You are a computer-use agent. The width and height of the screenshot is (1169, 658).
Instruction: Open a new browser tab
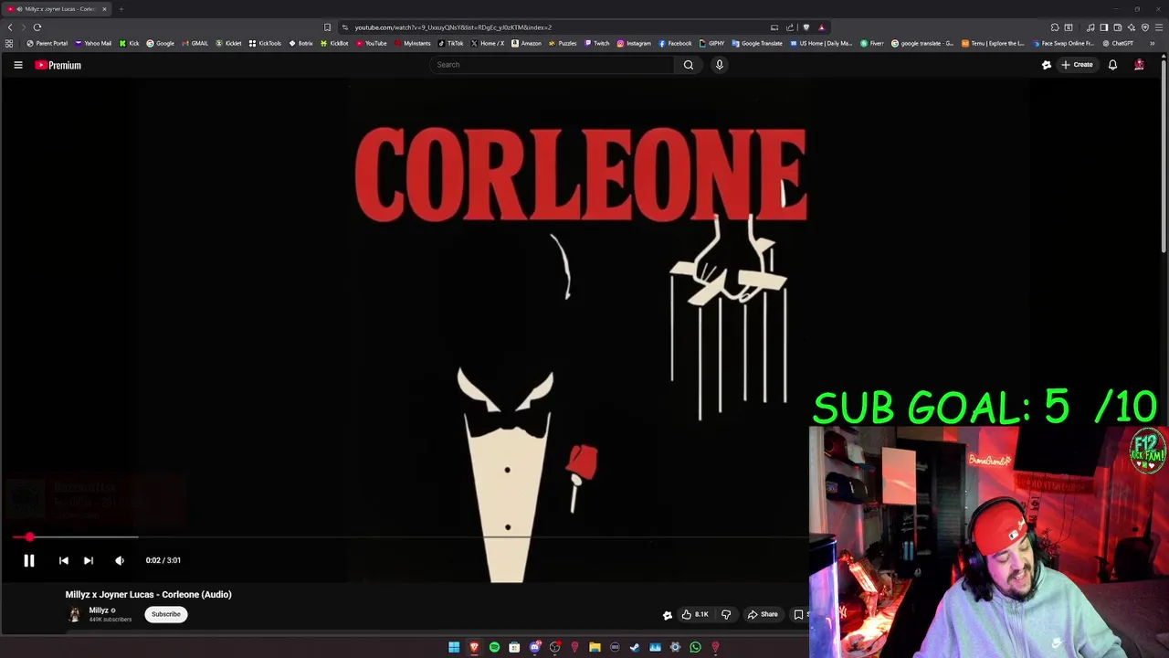121,9
